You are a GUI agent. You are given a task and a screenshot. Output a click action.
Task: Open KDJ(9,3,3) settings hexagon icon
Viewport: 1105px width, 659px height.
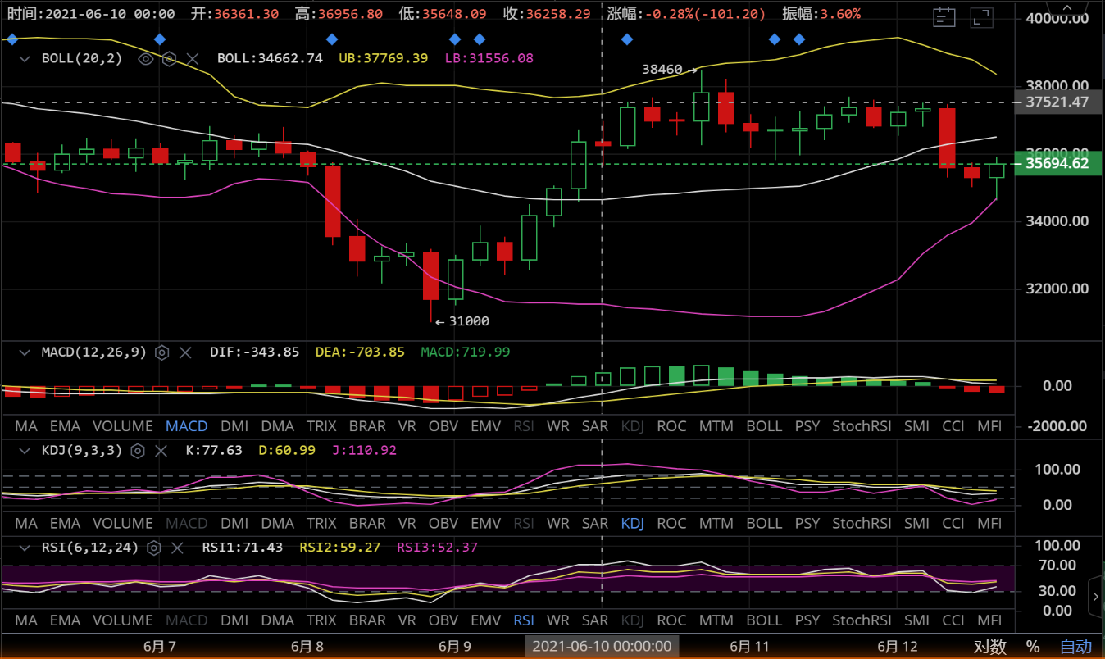[139, 450]
